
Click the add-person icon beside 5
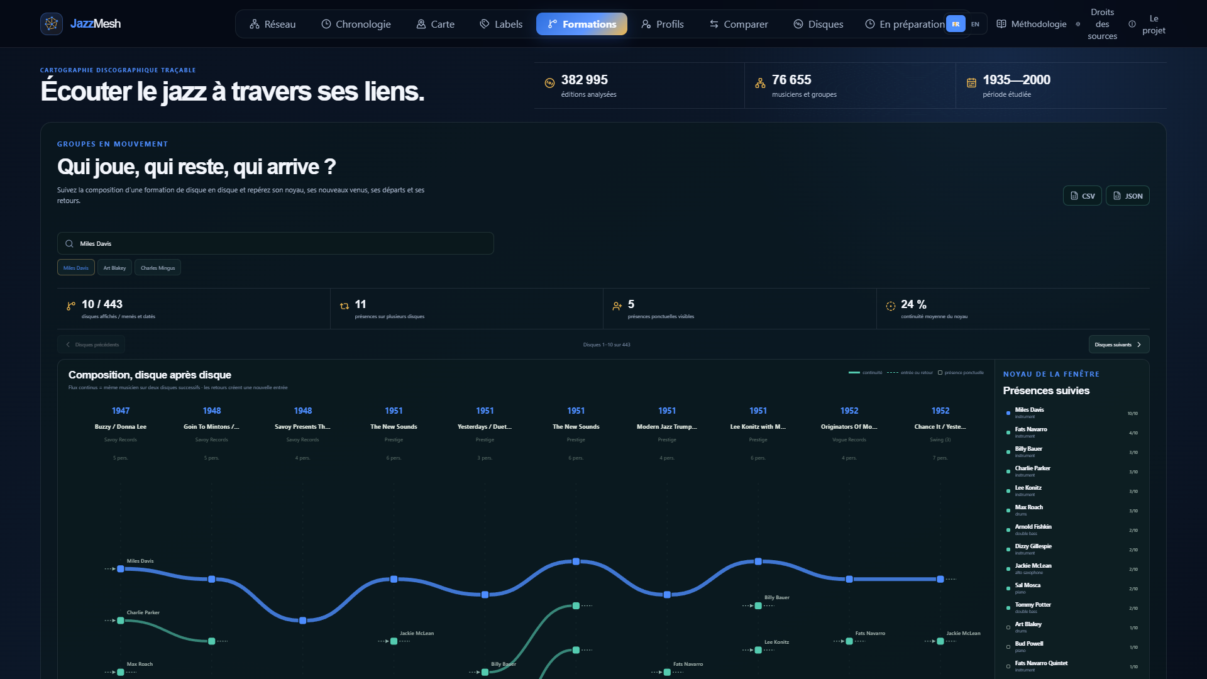tap(617, 306)
